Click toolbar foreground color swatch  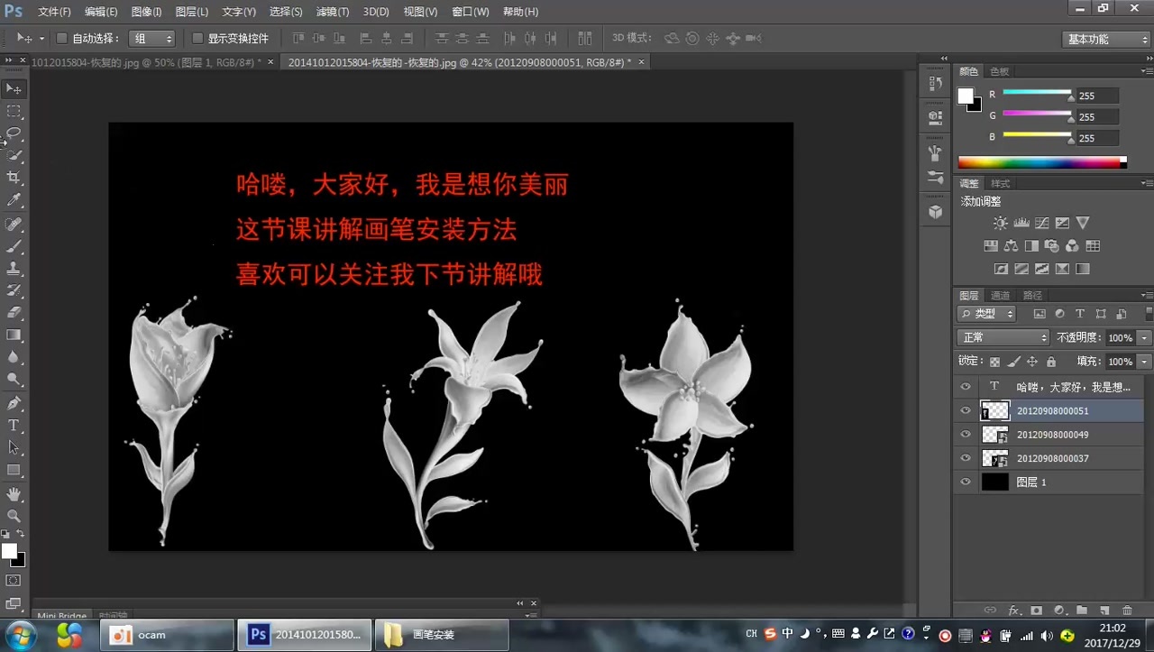(8, 551)
